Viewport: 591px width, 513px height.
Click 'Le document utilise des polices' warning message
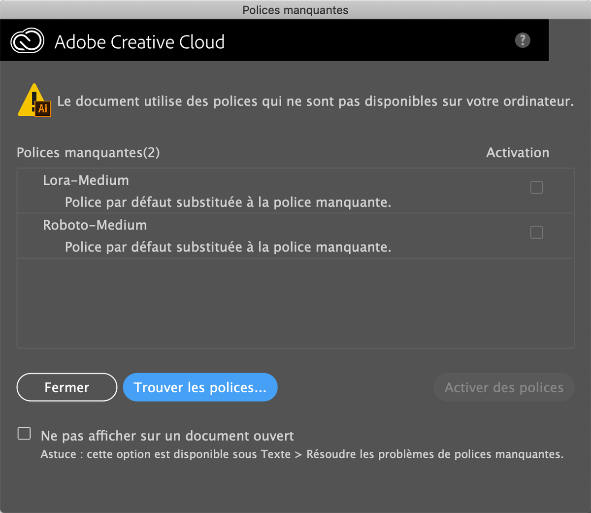pyautogui.click(x=315, y=102)
